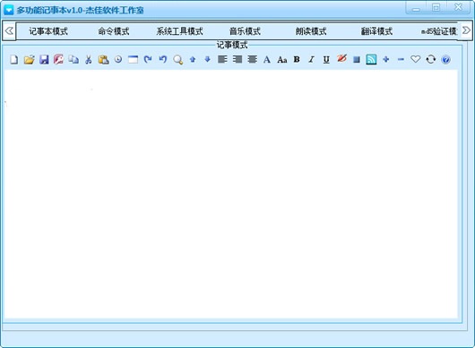Click the red strikethrough pen icon

341,58
